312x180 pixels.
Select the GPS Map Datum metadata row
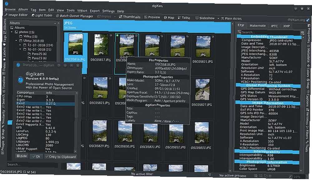268,92
